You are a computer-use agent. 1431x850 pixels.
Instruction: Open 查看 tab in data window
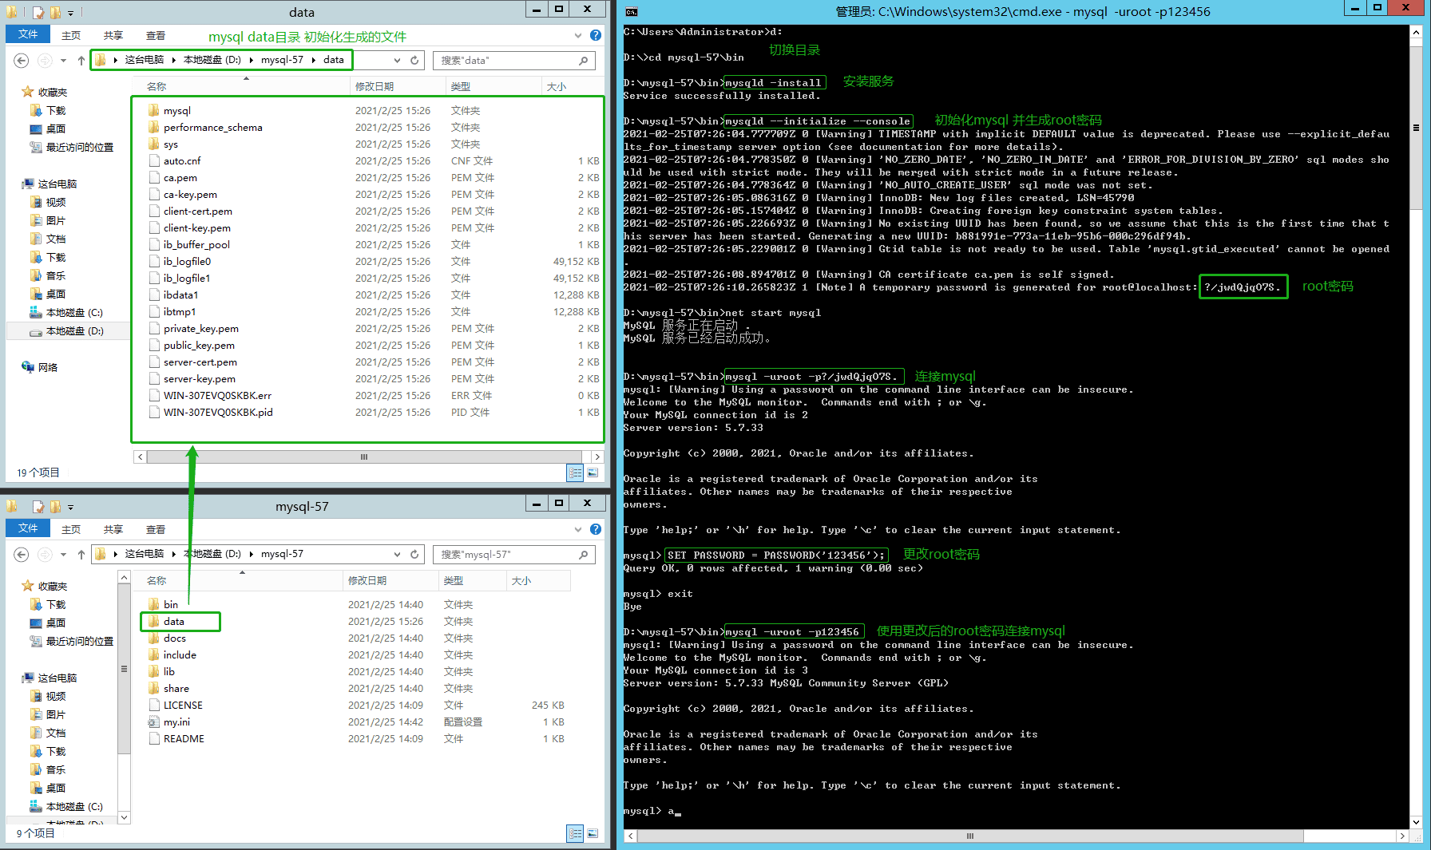click(156, 35)
